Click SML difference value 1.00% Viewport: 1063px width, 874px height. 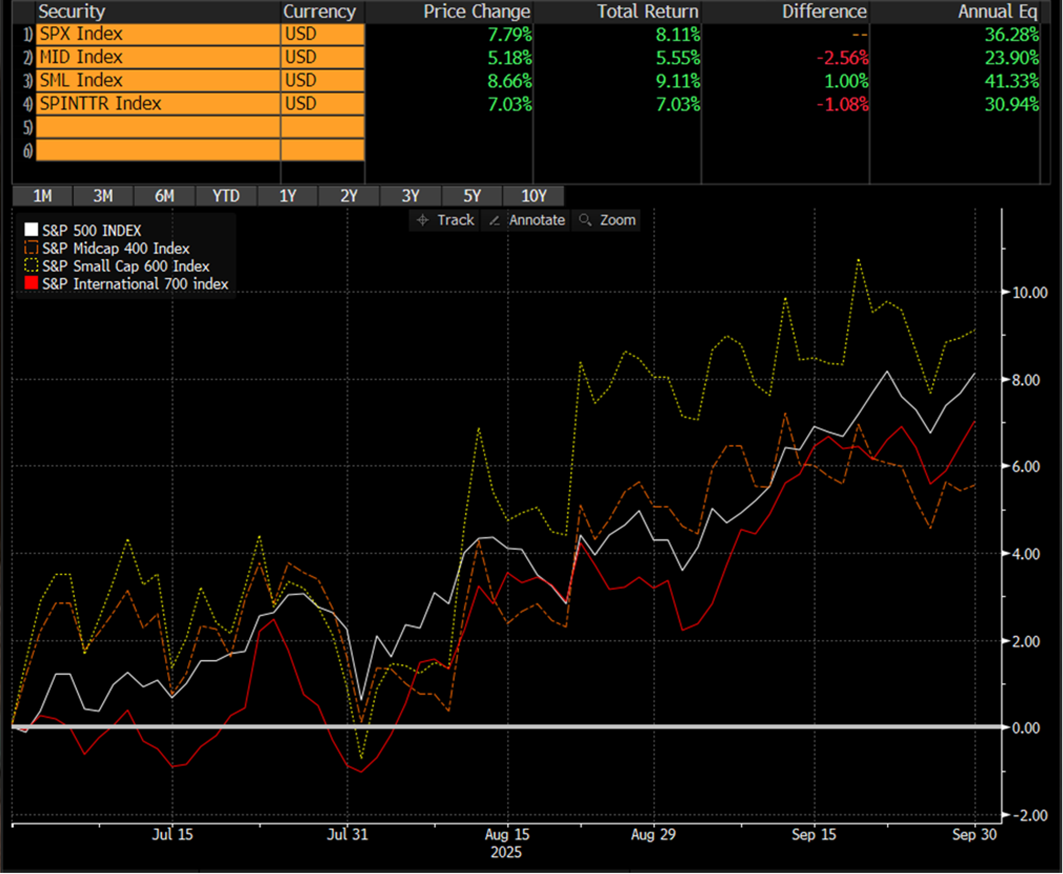[x=846, y=81]
